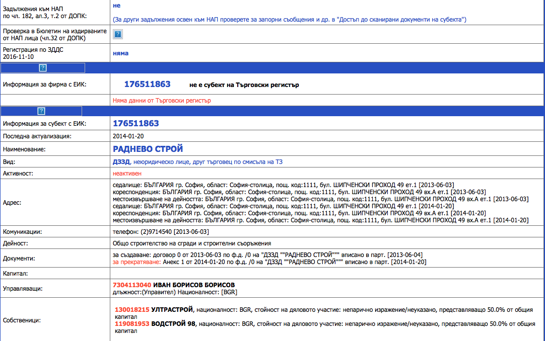Click the ДЗЗД entity type link
545x341 pixels.
point(121,162)
